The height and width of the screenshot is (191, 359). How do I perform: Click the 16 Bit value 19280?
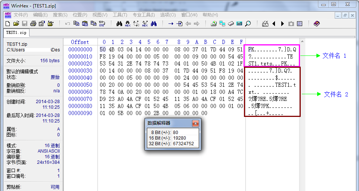coord(179,138)
